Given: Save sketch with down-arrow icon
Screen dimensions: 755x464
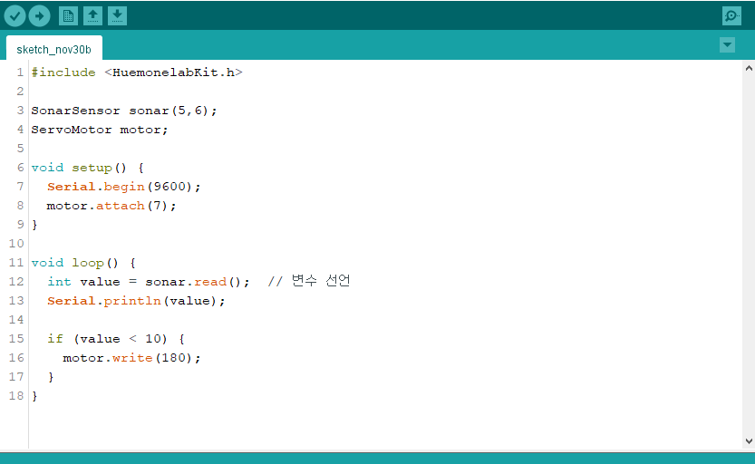Looking at the screenshot, I should pos(117,16).
